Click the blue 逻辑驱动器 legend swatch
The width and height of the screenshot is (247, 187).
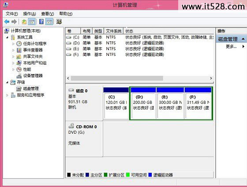click(x=150, y=175)
